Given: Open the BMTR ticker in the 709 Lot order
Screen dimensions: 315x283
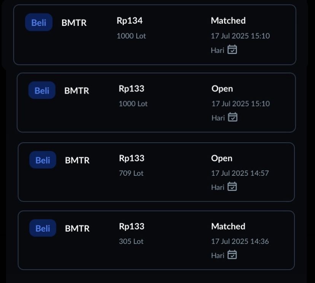Looking at the screenshot, I should pos(77,161).
